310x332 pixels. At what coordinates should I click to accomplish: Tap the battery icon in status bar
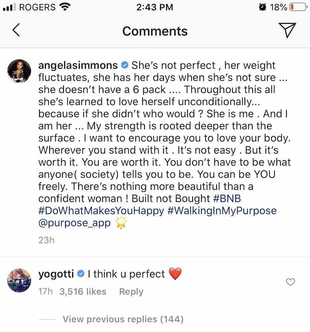click(x=297, y=7)
